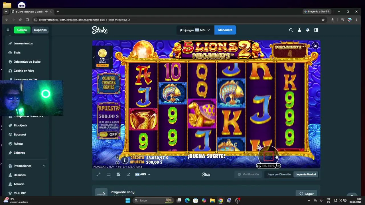Open live stats chart icon
This screenshot has height=205, width=365.
[118, 175]
